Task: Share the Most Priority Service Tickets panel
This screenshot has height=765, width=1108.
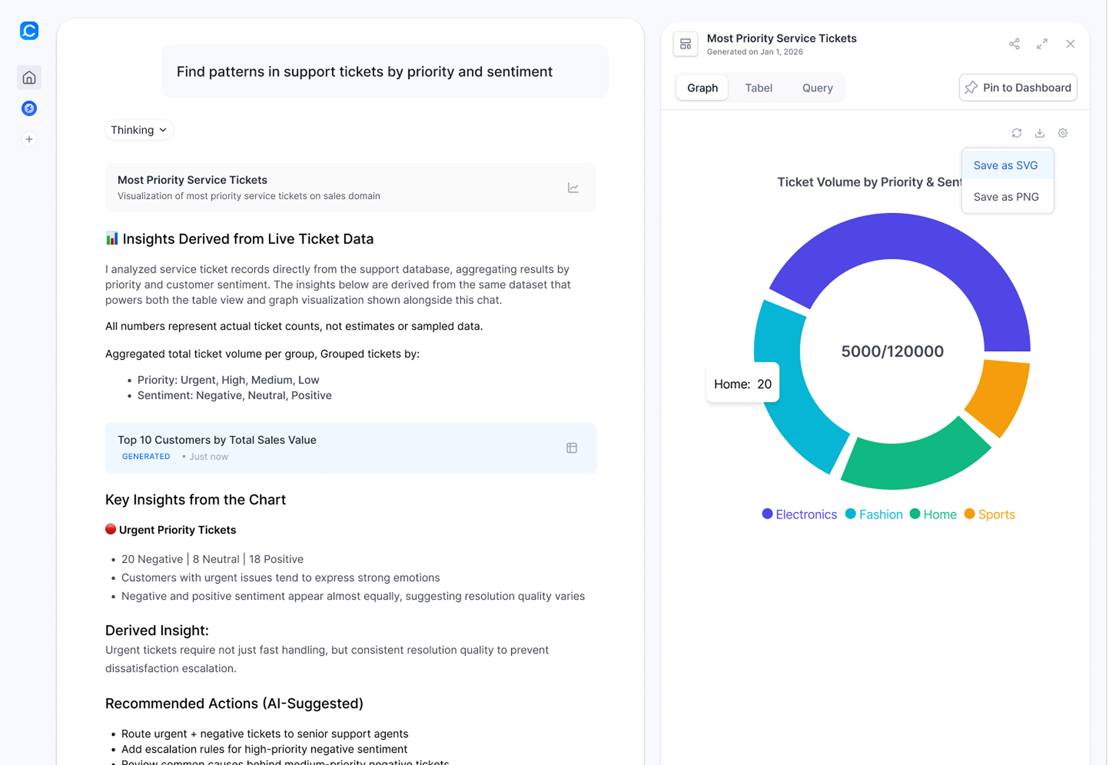Action: (x=1014, y=44)
